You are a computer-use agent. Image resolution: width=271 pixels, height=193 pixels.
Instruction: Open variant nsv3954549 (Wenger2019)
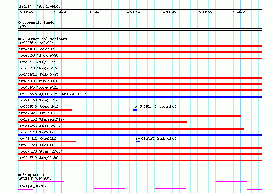[x=39, y=107]
